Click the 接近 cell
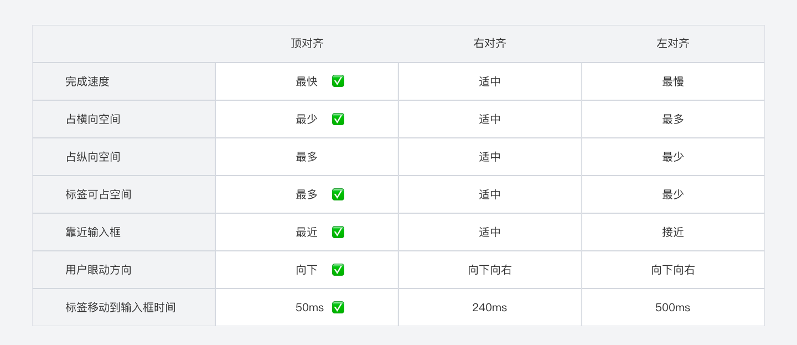797x345 pixels. click(x=672, y=232)
